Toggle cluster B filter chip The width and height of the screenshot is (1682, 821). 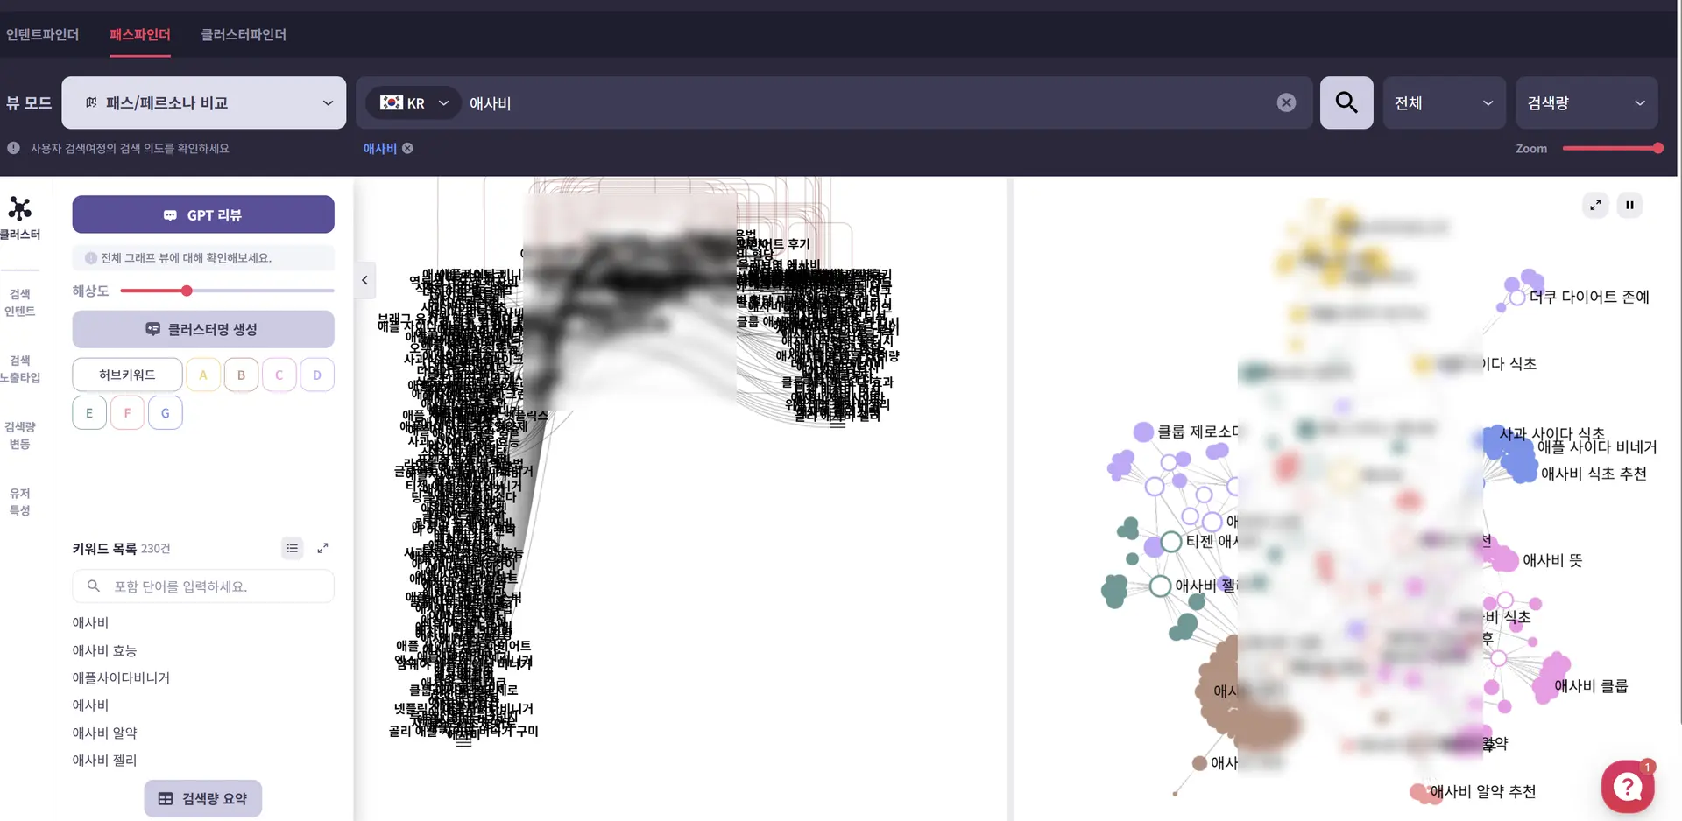[x=241, y=375]
